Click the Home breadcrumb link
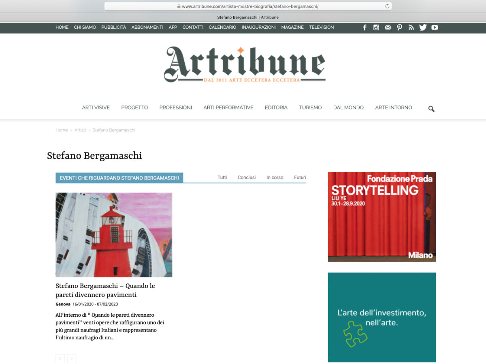Image resolution: width=486 pixels, height=364 pixels. tap(62, 130)
